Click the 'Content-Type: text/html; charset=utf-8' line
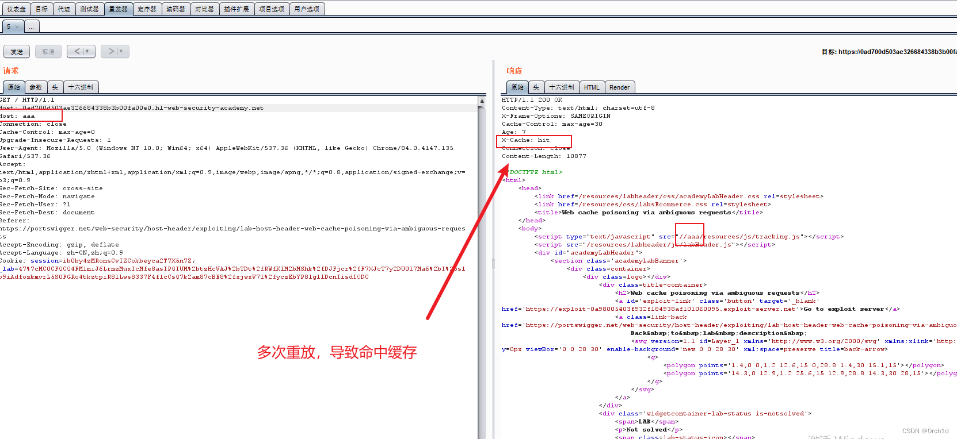 click(578, 108)
